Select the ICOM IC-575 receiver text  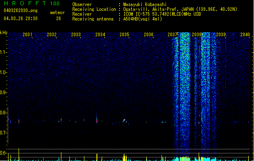coord(162,14)
